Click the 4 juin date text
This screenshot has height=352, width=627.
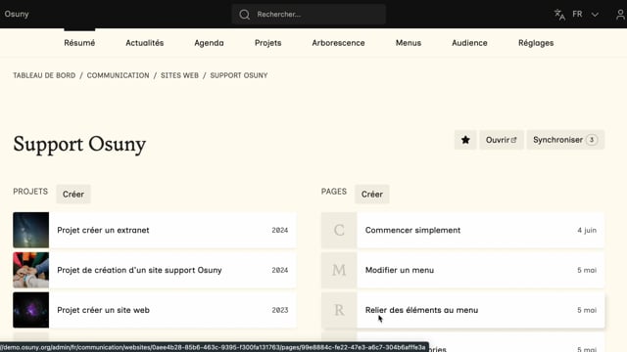(x=587, y=230)
